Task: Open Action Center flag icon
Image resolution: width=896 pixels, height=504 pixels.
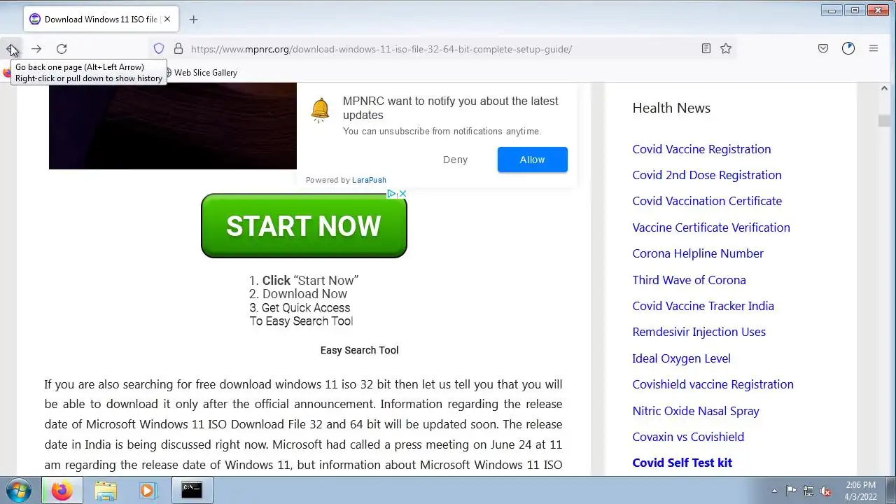Action: click(x=791, y=491)
